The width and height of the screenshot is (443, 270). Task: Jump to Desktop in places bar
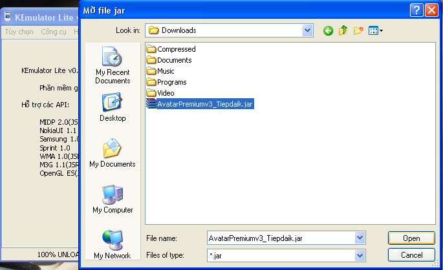coord(113,107)
